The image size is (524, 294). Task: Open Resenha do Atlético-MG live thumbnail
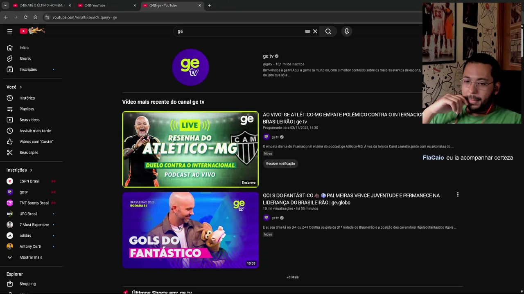point(190,149)
